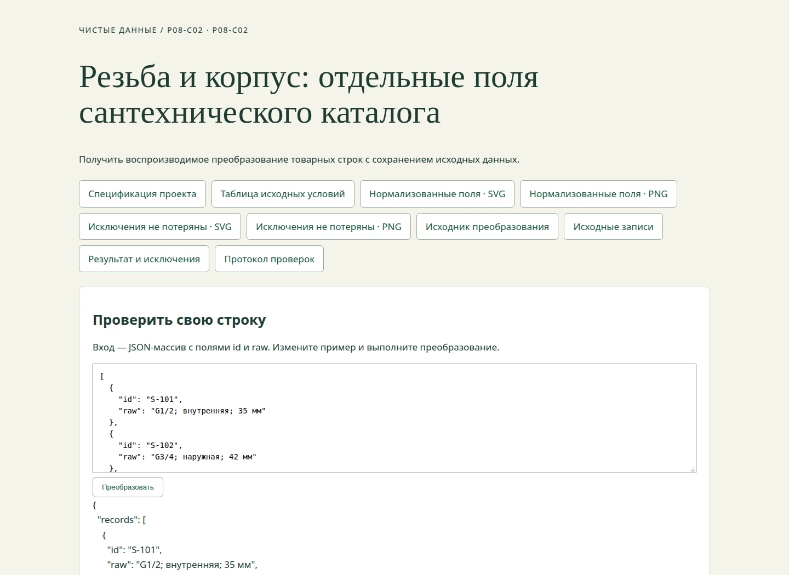The image size is (789, 575).
Task: Click the output line "records": [
Action: [122, 520]
